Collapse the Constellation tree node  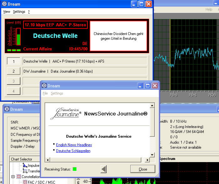13,176
